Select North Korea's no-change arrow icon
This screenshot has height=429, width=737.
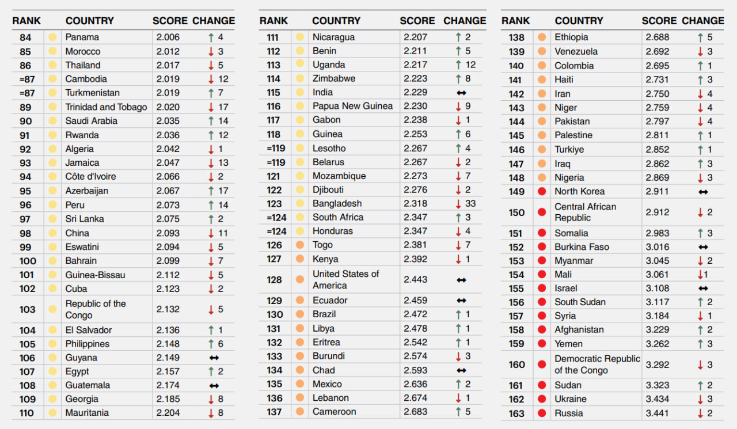[x=703, y=192]
